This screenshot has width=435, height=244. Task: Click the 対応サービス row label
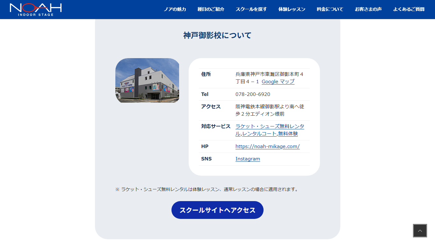pyautogui.click(x=216, y=126)
